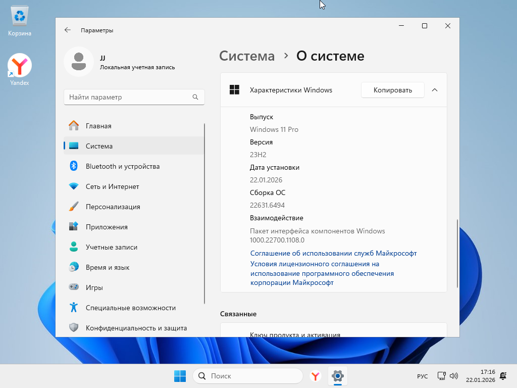Open Соглашение об использовании служб Майкрософт link
Image resolution: width=517 pixels, height=388 pixels.
[x=333, y=253]
